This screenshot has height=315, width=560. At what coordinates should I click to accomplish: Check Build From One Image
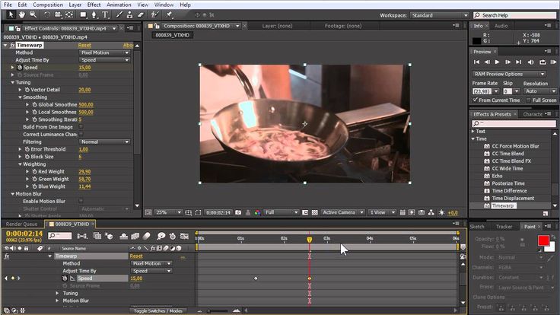click(81, 127)
